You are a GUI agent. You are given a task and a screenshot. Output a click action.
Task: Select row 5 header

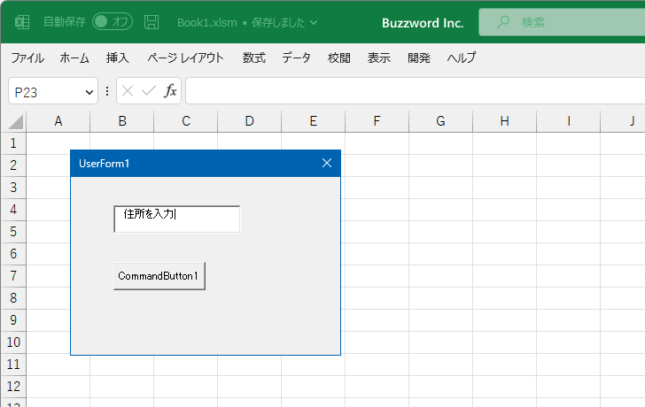(13, 232)
